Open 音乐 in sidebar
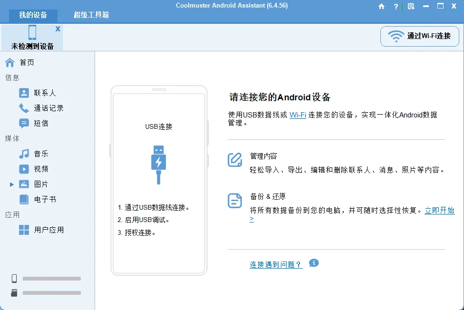The width and height of the screenshot is (464, 310). pyautogui.click(x=41, y=154)
